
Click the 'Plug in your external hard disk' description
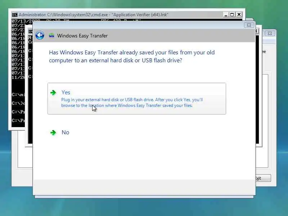pos(132,103)
